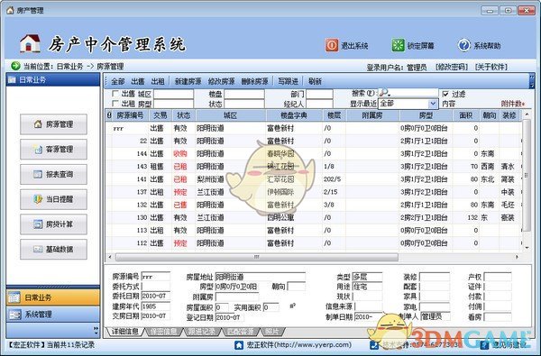Select the row with 房源编号 141
The height and width of the screenshot is (356, 541).
pos(313,179)
